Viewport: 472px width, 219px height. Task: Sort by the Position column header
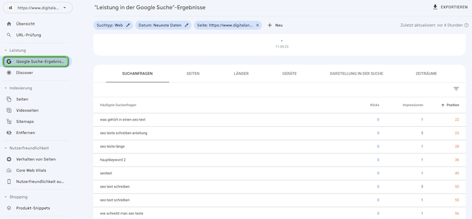coord(453,105)
